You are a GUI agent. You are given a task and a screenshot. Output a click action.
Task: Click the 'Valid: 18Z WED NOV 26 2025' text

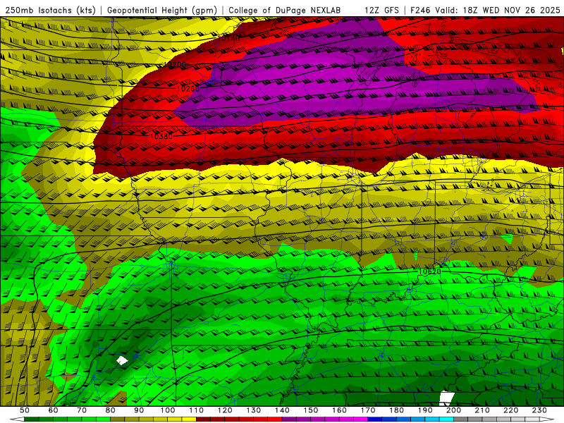point(498,11)
